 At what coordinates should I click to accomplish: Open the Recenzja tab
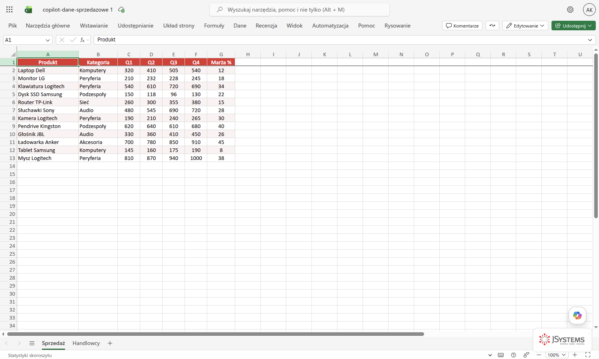pyautogui.click(x=266, y=26)
